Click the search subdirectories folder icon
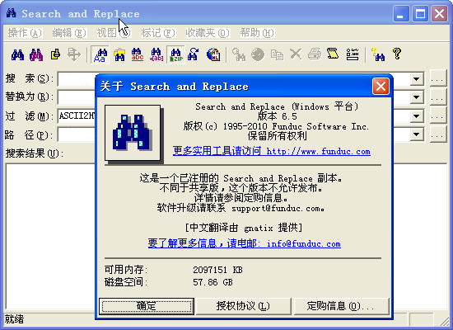The height and width of the screenshot is (330, 453). [119, 54]
